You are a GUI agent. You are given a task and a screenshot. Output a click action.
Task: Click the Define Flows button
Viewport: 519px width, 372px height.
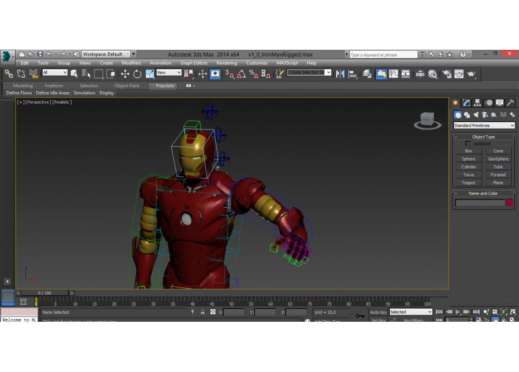tap(19, 93)
